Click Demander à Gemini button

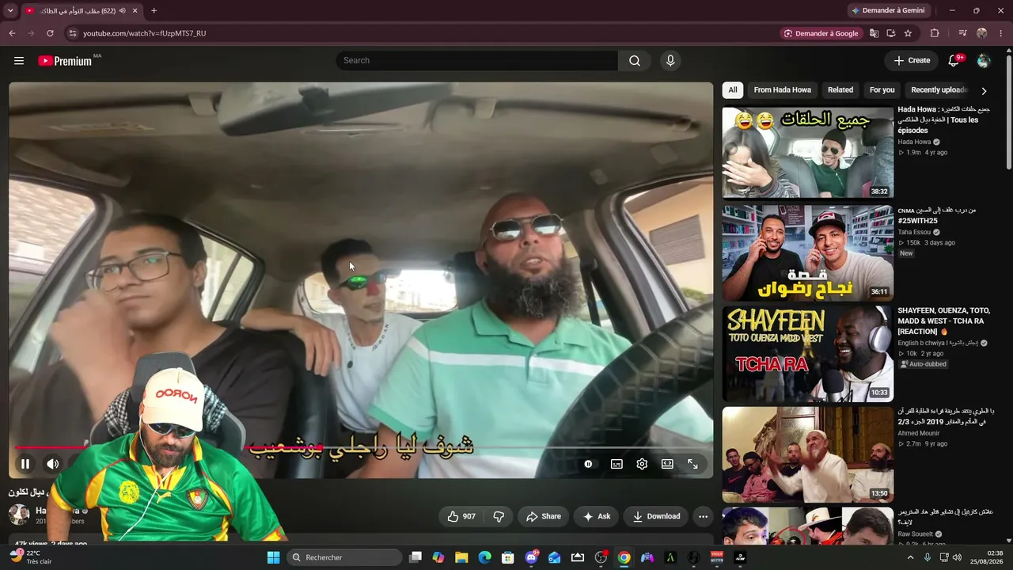(888, 10)
